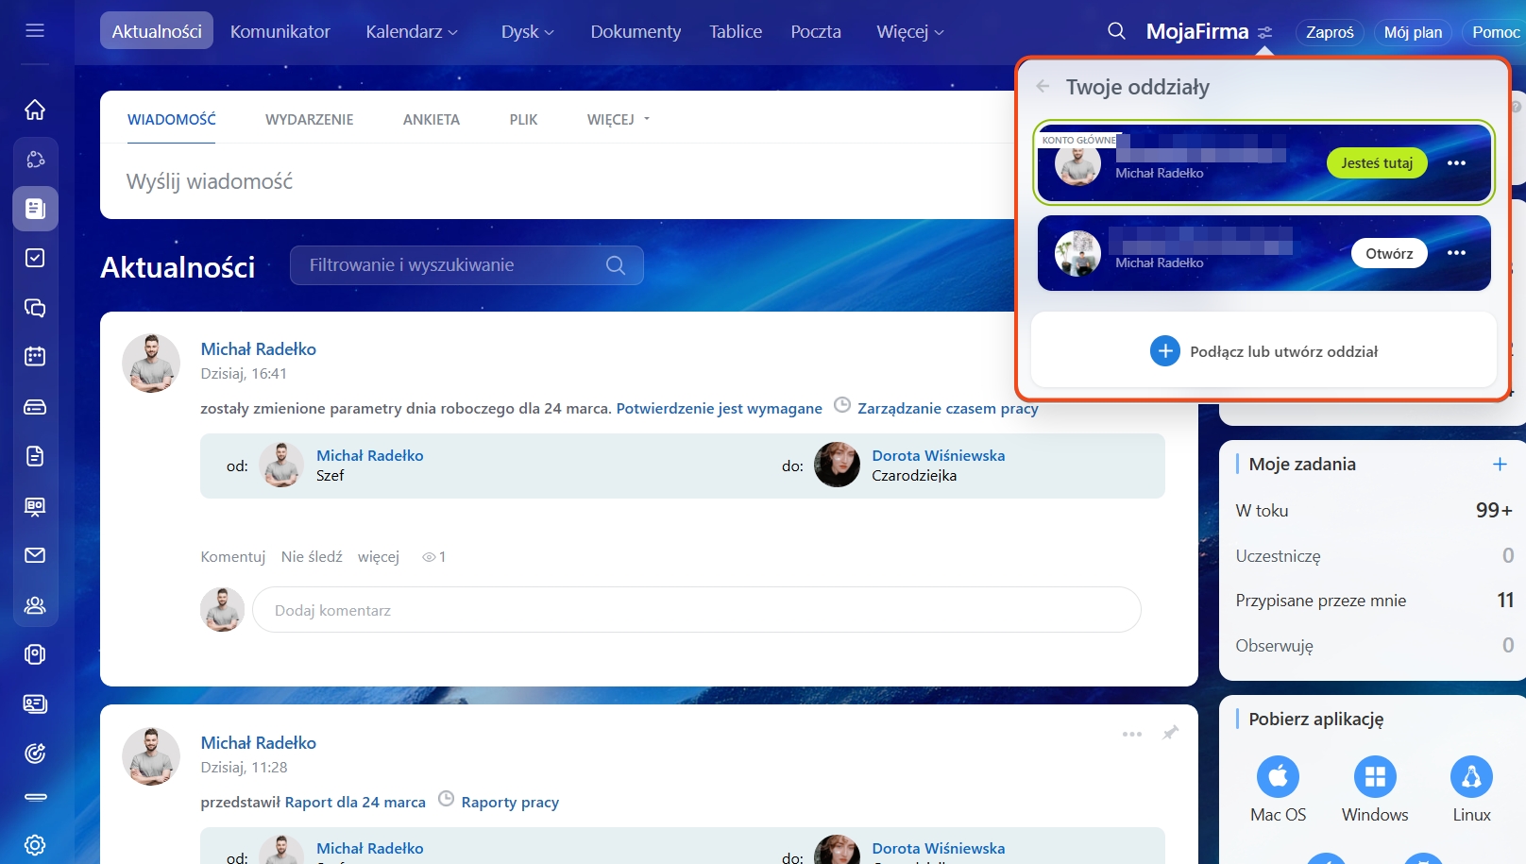Pin the second post by Michał Radełko

[x=1170, y=733]
